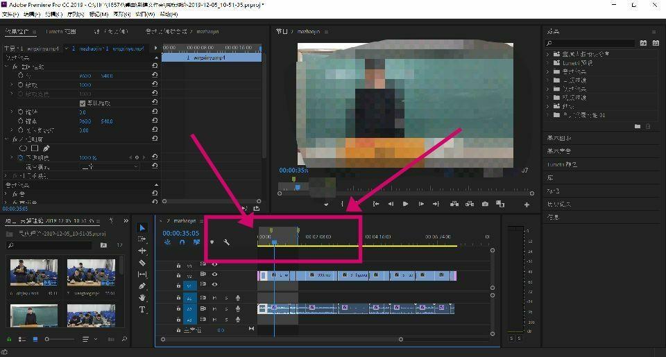Expand the Lumetri presets folder
The height and width of the screenshot is (357, 666).
[x=548, y=63]
